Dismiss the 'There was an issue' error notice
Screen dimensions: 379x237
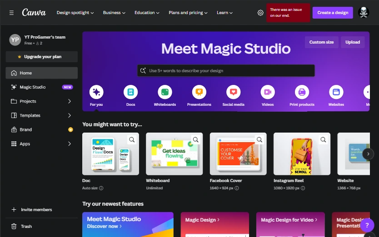pyautogui.click(x=288, y=13)
